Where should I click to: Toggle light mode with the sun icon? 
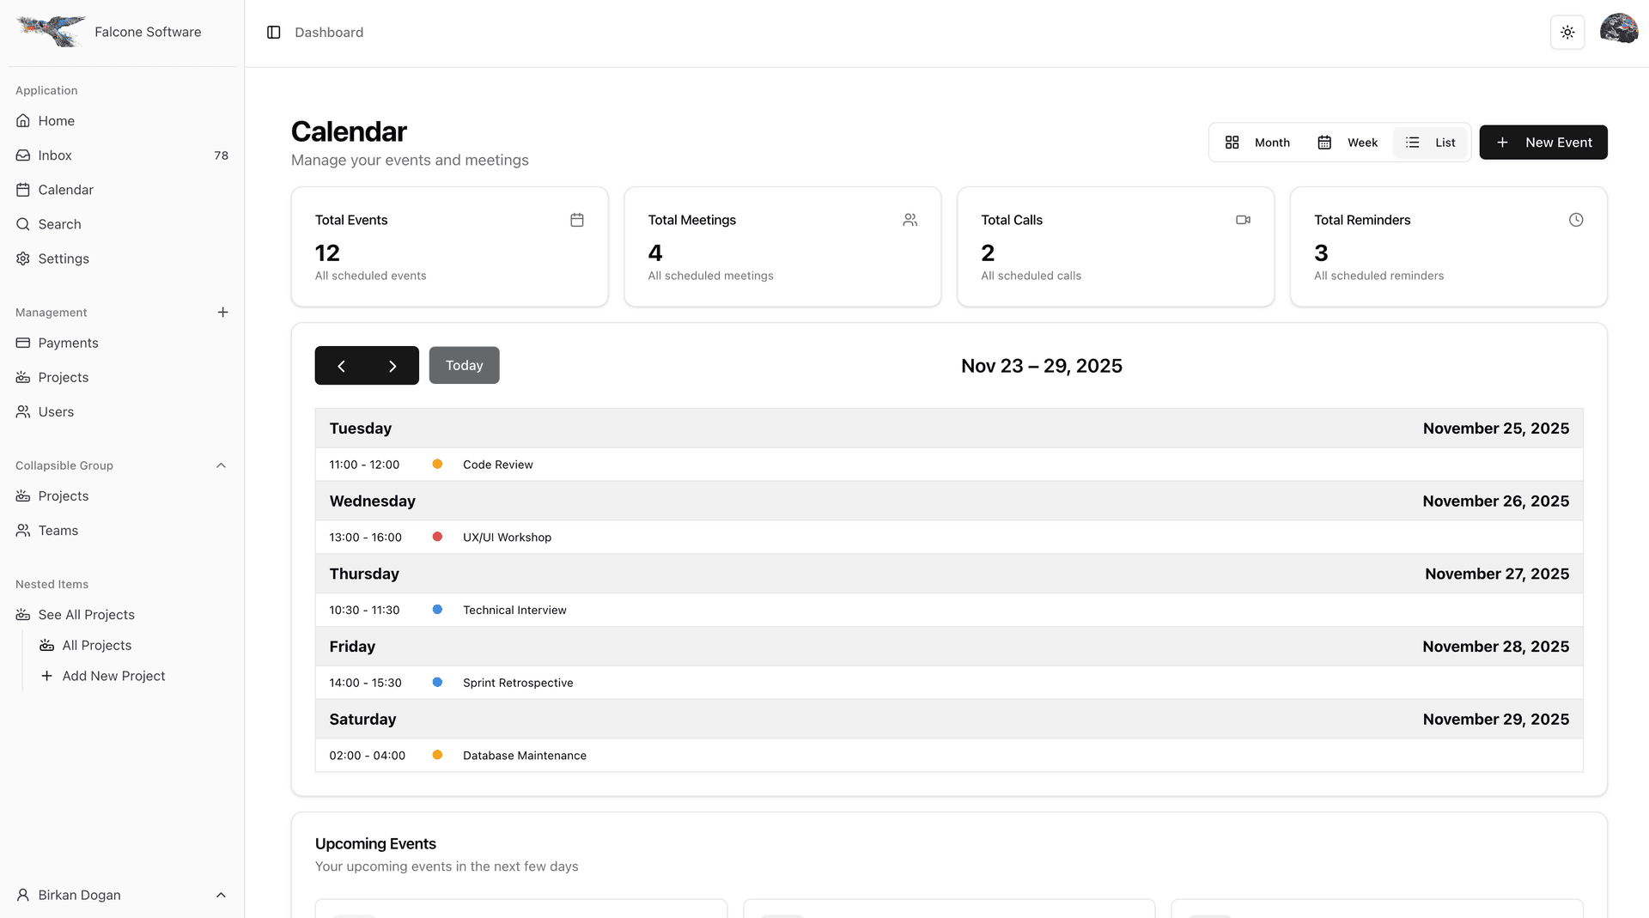pos(1567,32)
